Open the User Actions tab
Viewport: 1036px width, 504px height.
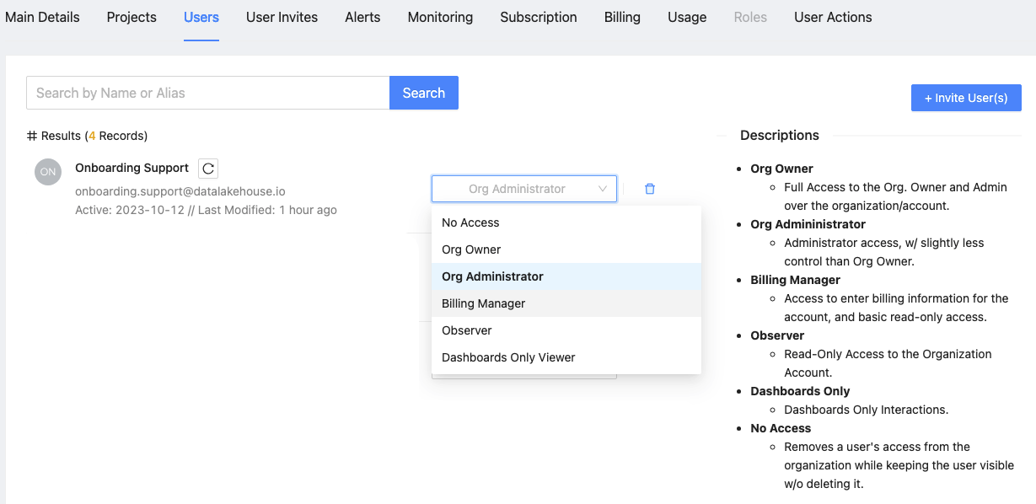click(x=833, y=17)
